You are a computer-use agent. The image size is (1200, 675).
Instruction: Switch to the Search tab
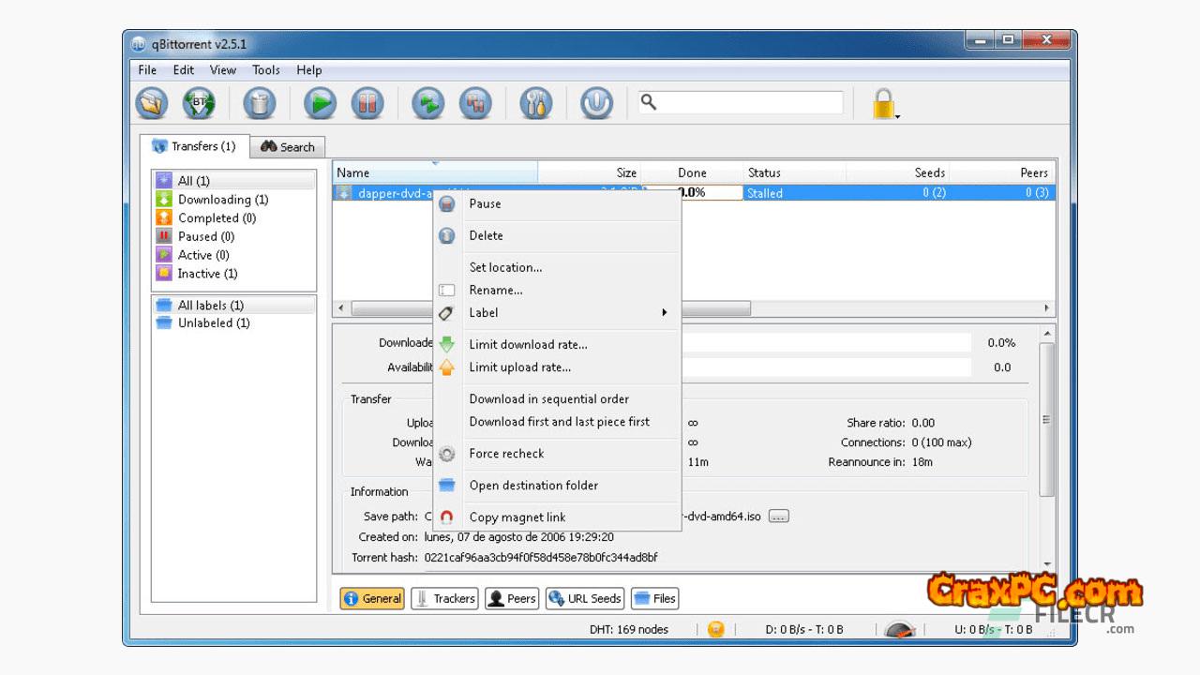click(288, 147)
